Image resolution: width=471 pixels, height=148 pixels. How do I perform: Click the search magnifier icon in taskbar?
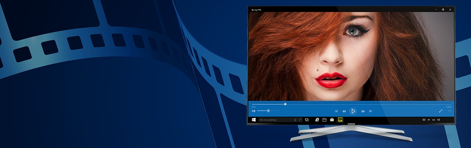coord(300,120)
